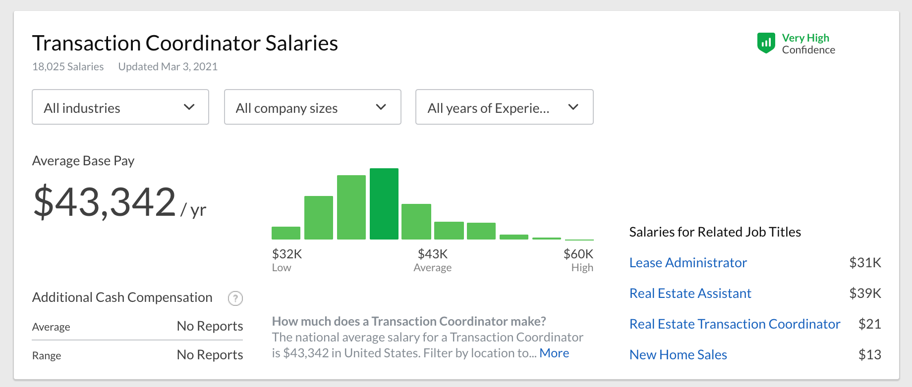The height and width of the screenshot is (387, 912).
Task: Click the second-tallest light green histogram bar
Action: click(x=351, y=207)
